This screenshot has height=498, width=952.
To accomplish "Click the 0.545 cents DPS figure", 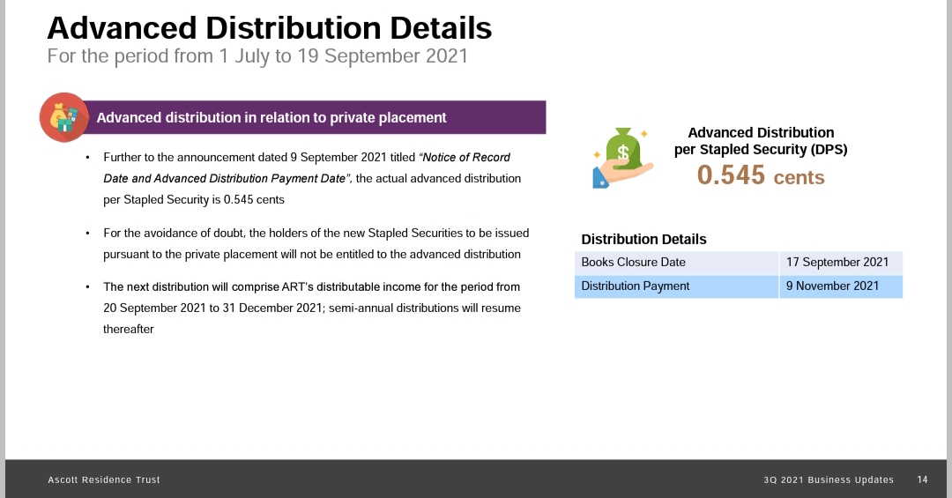I will click(x=761, y=175).
